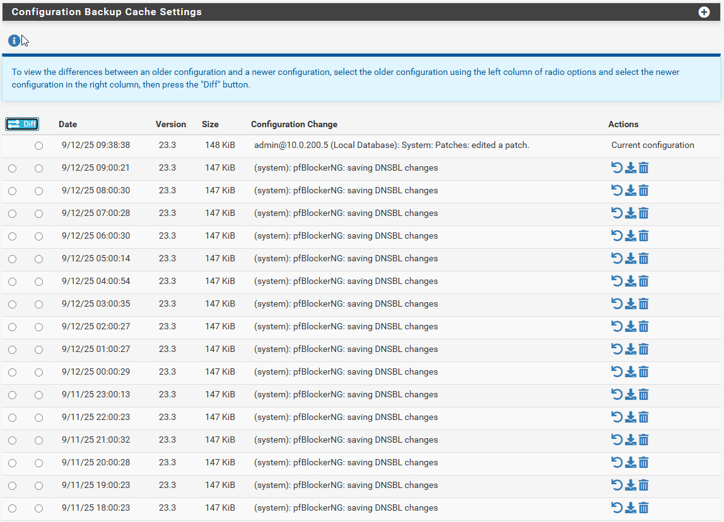
Task: Delete the 9/12/25 01:00:27 config
Action: [x=644, y=349]
